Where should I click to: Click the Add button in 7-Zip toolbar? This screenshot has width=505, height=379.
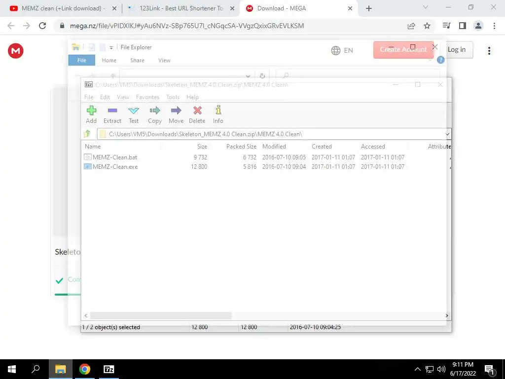pyautogui.click(x=91, y=114)
